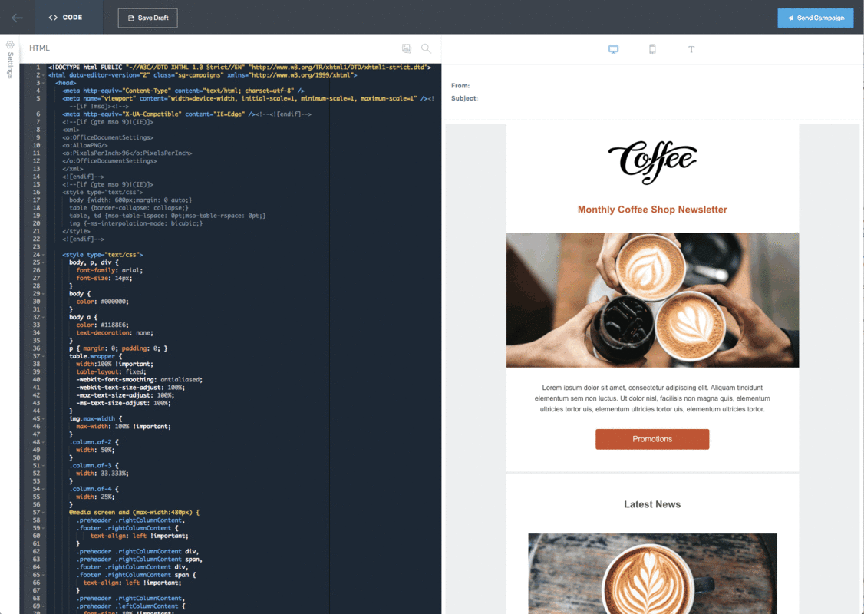Select the CODE tab
Viewport: 864px width, 614px height.
68,17
